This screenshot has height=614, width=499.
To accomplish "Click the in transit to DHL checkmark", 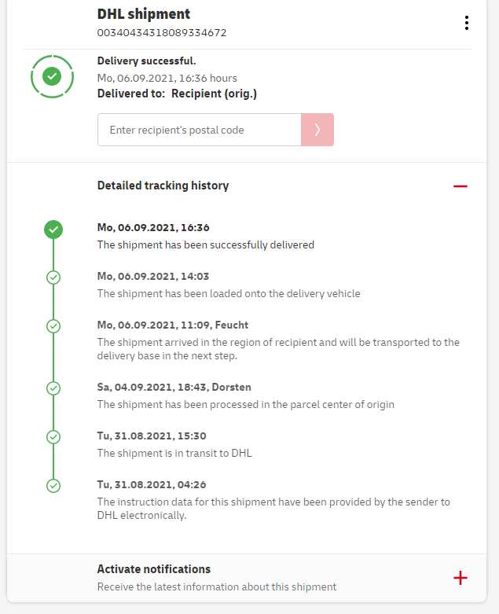I will coord(53,437).
